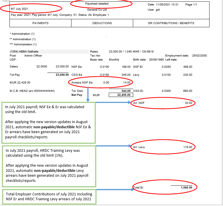223x206 pixels.
Task: Click the circled 'Paysheet detailed' title
Action: point(97,4)
